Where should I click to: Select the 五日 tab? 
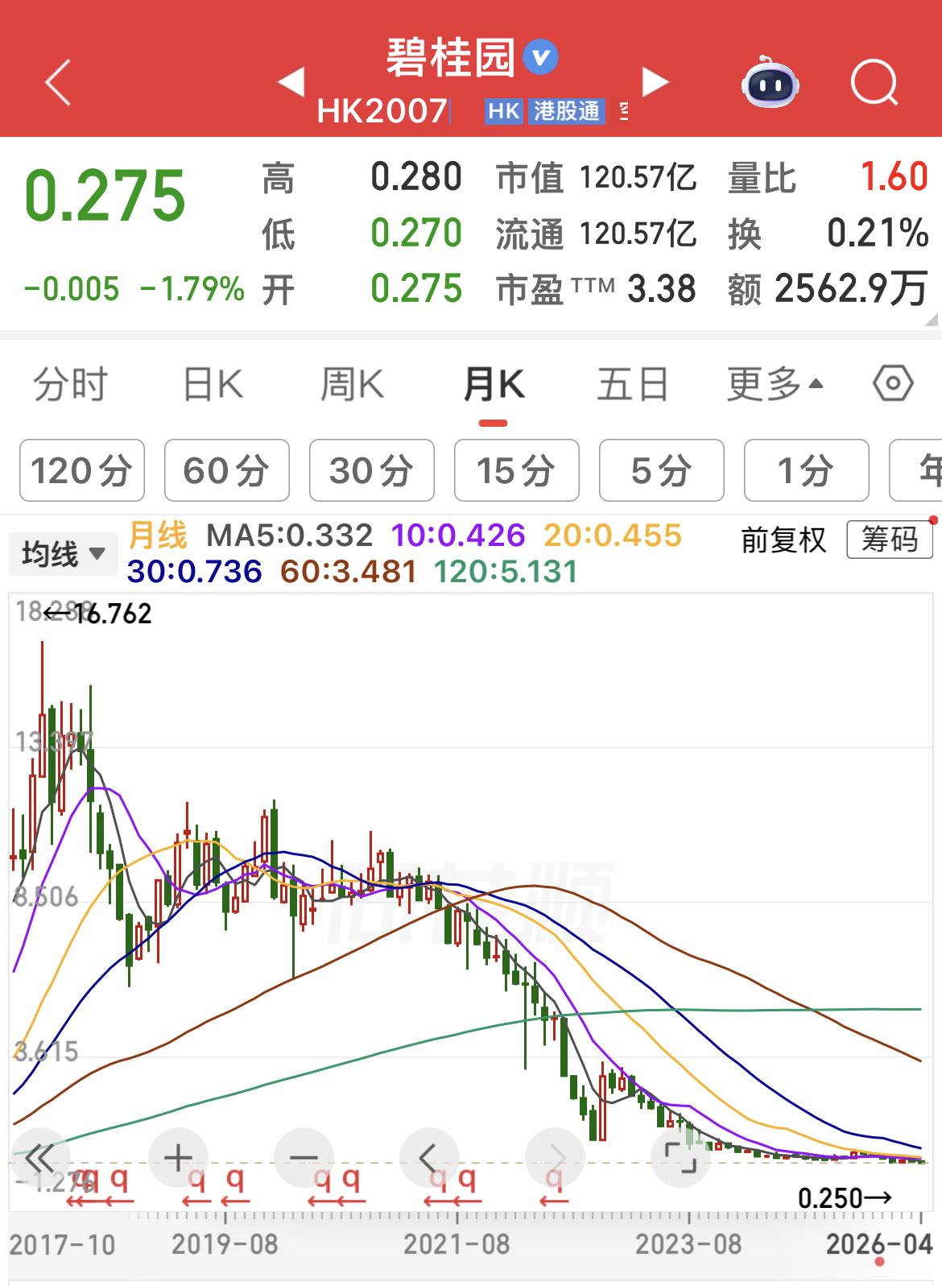[633, 384]
